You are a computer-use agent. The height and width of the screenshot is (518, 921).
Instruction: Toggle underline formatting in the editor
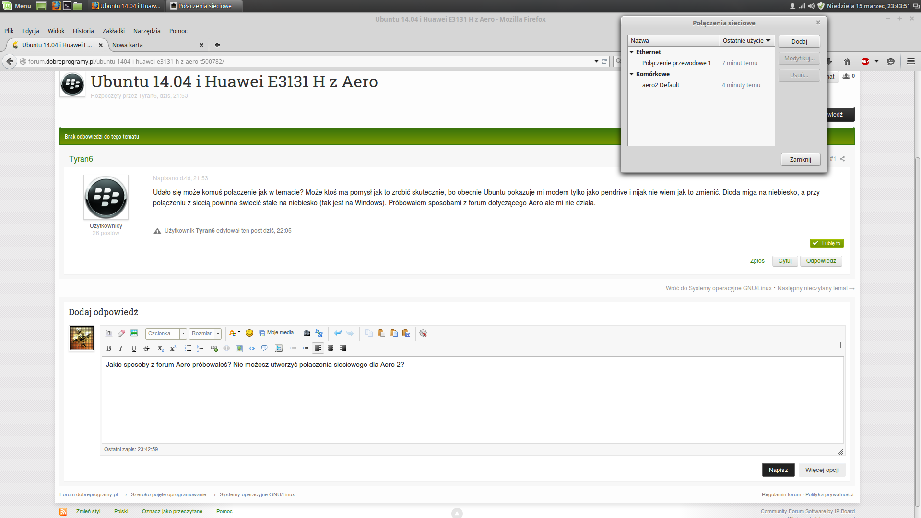click(x=134, y=349)
